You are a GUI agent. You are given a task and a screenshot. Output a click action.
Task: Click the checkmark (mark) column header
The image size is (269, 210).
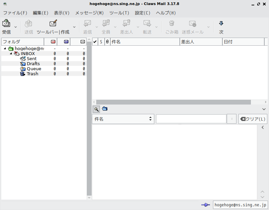95,42
